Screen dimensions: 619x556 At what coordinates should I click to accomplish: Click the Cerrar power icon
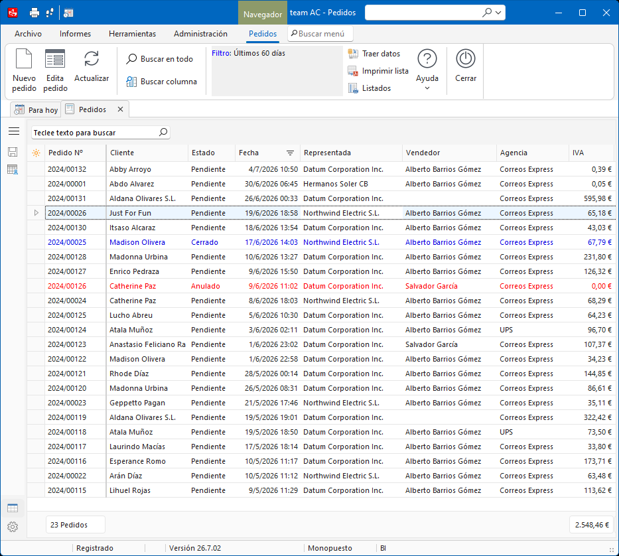pyautogui.click(x=466, y=59)
